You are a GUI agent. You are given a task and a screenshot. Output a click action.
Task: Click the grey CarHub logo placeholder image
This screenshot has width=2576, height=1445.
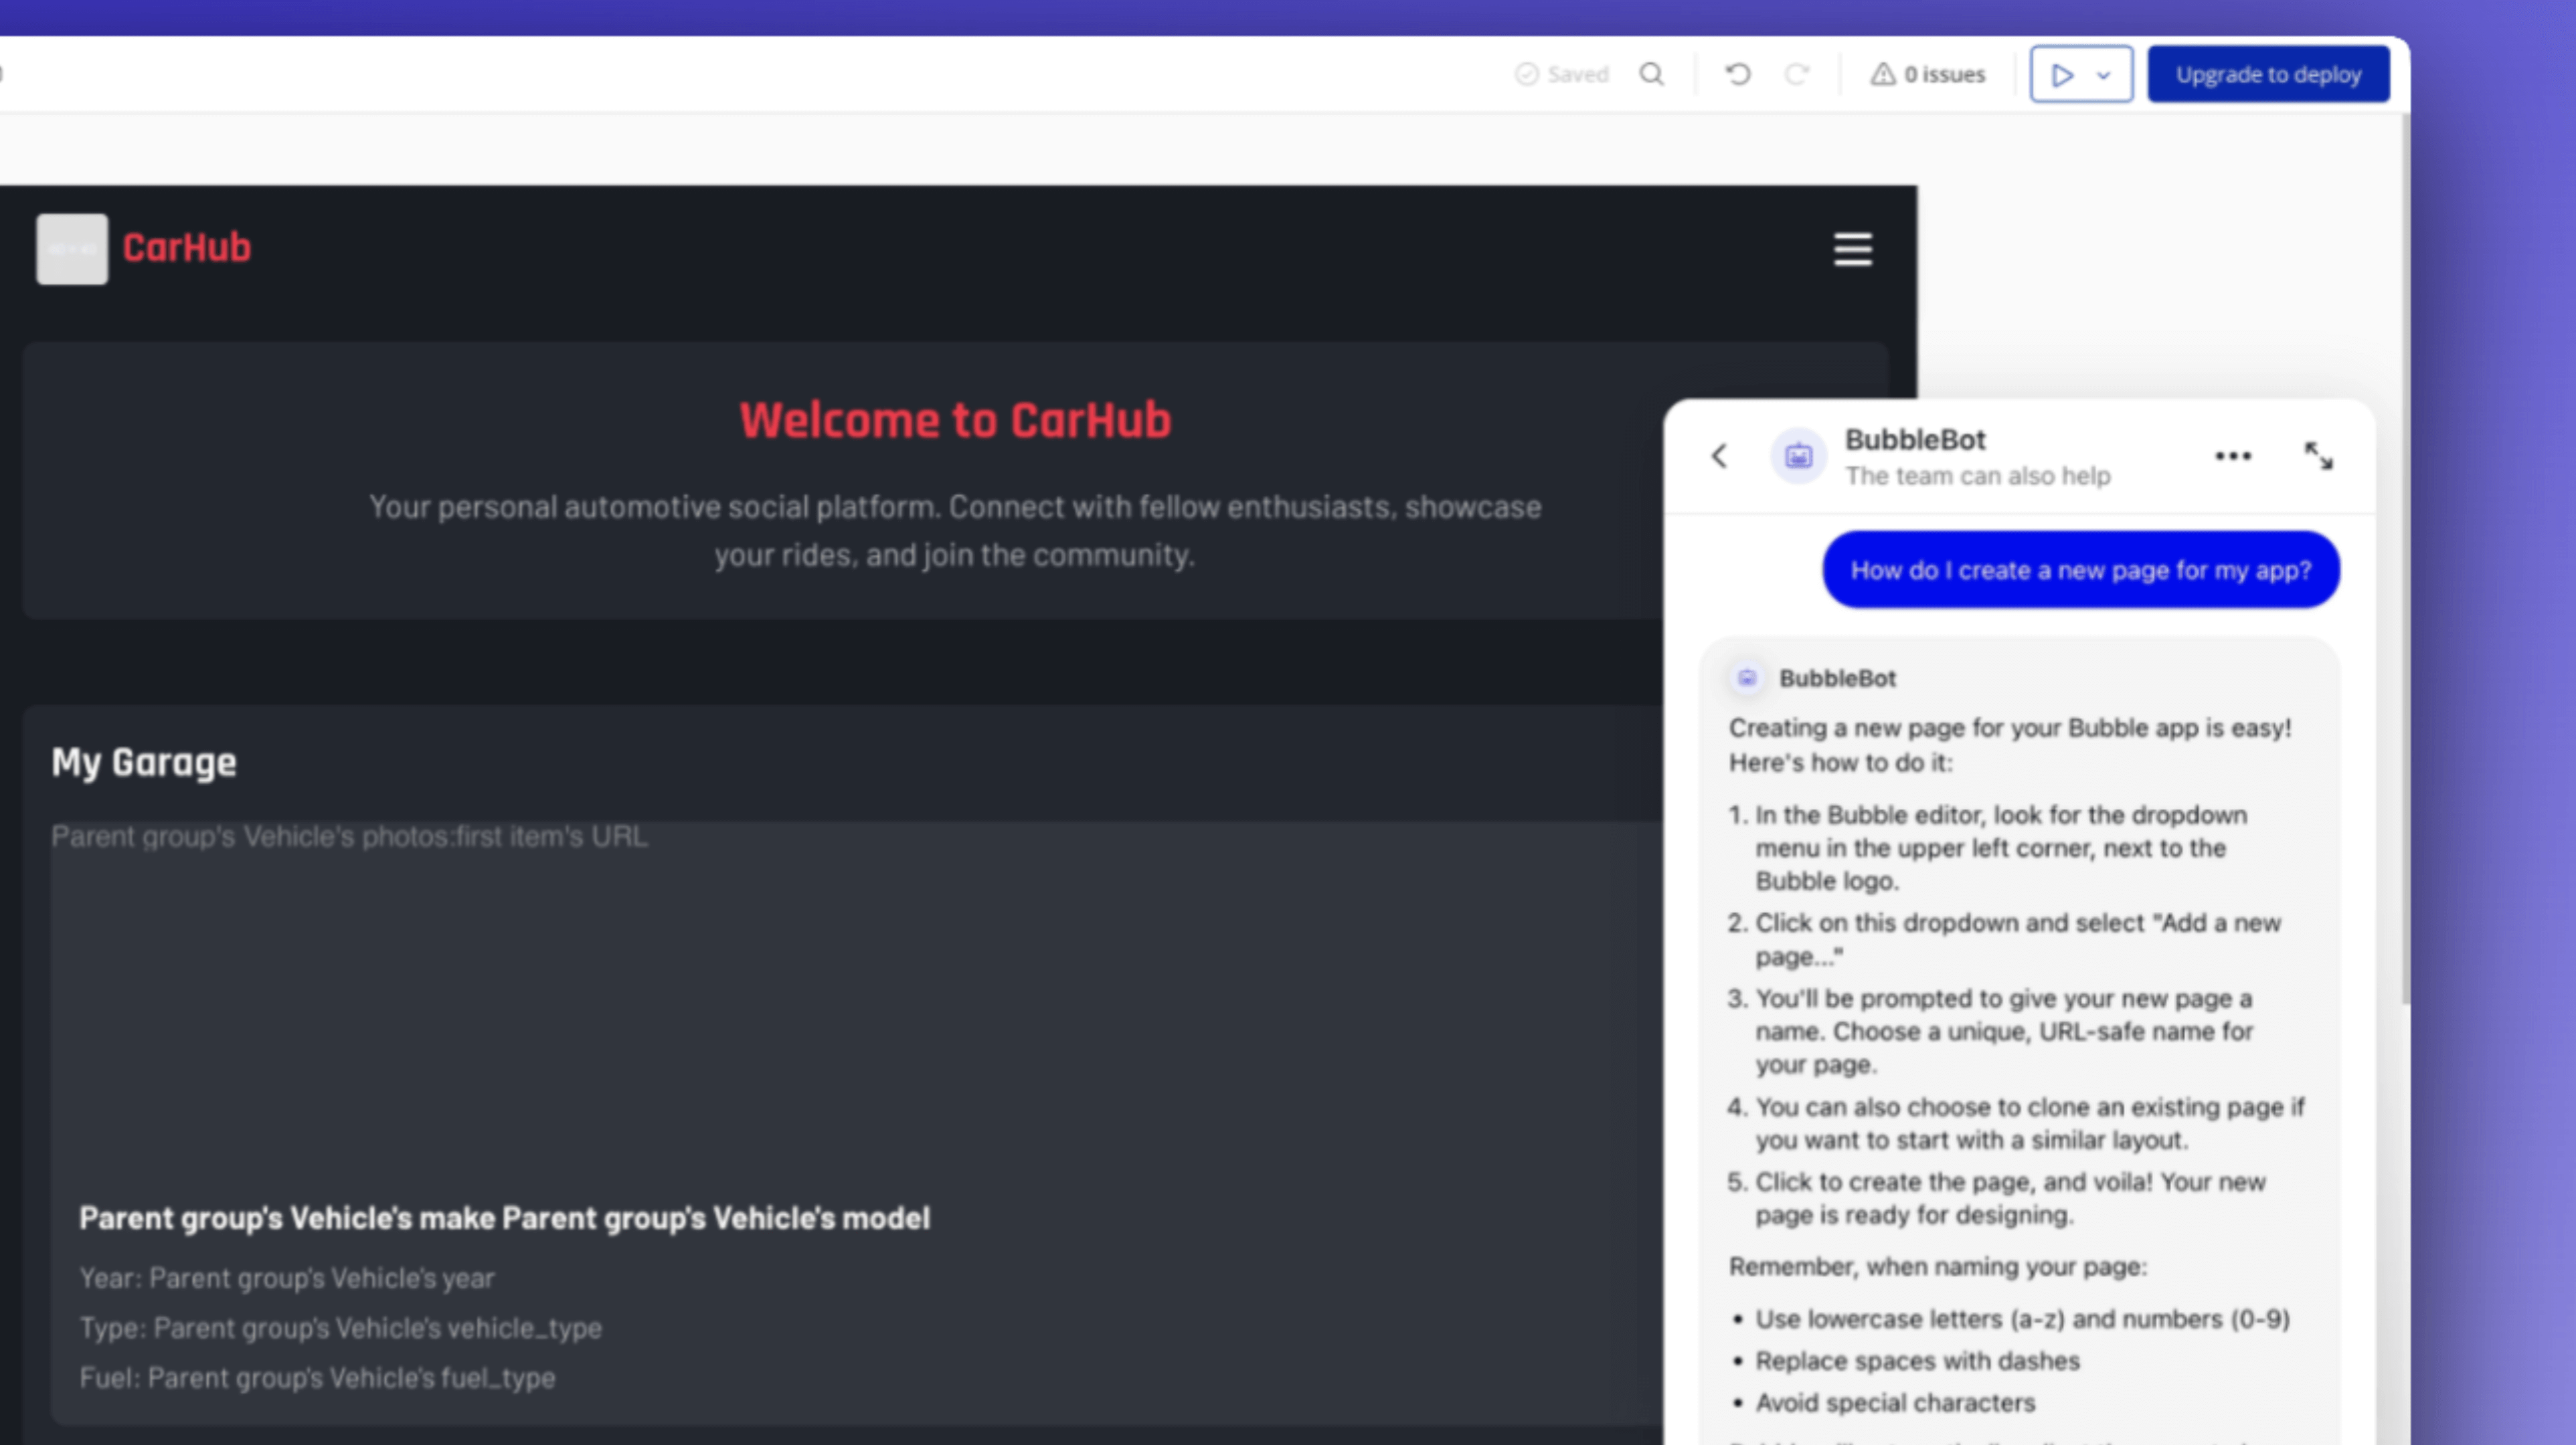(x=71, y=249)
